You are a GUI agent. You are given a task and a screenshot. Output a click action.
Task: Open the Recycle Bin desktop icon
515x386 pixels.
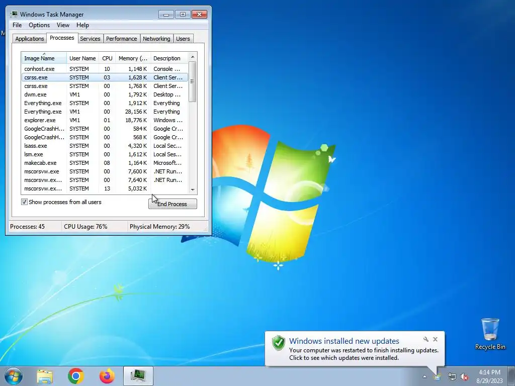point(490,334)
